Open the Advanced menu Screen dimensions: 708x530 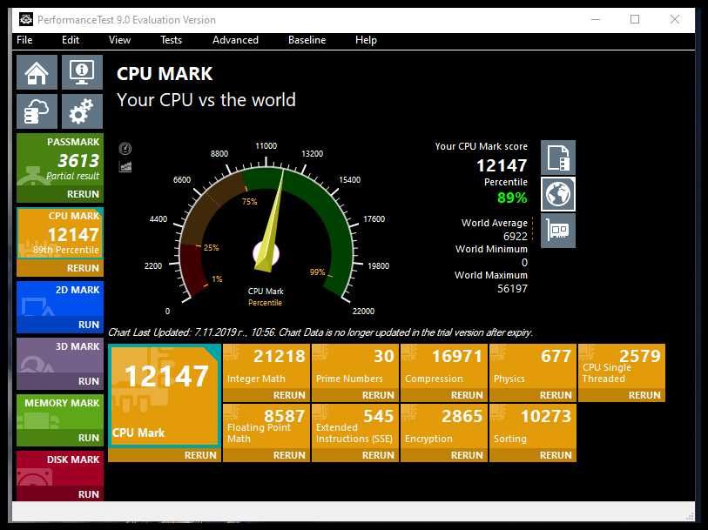pos(235,40)
